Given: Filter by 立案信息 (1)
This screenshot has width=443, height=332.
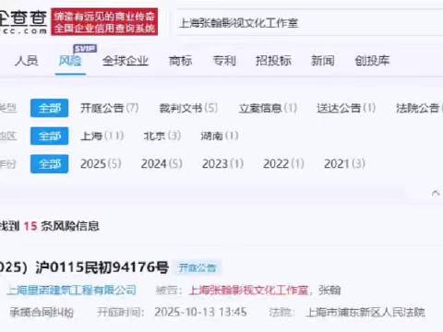Looking at the screenshot, I should tap(268, 108).
